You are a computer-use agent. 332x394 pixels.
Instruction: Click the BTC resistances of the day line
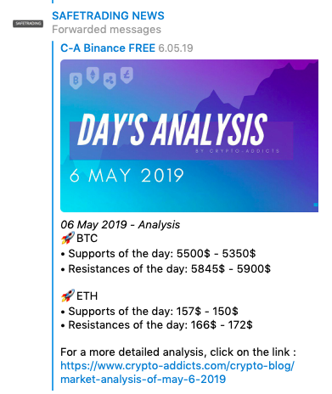166,269
